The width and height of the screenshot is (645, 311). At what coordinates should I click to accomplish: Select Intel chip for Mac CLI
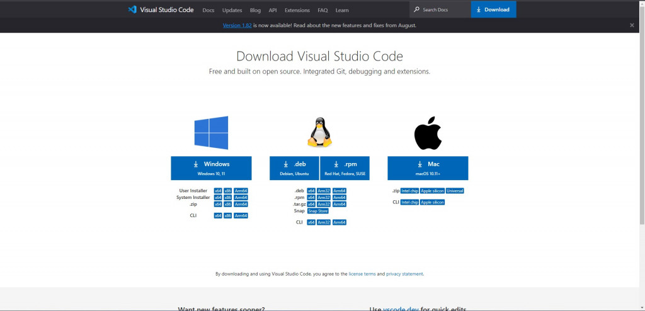click(x=409, y=202)
